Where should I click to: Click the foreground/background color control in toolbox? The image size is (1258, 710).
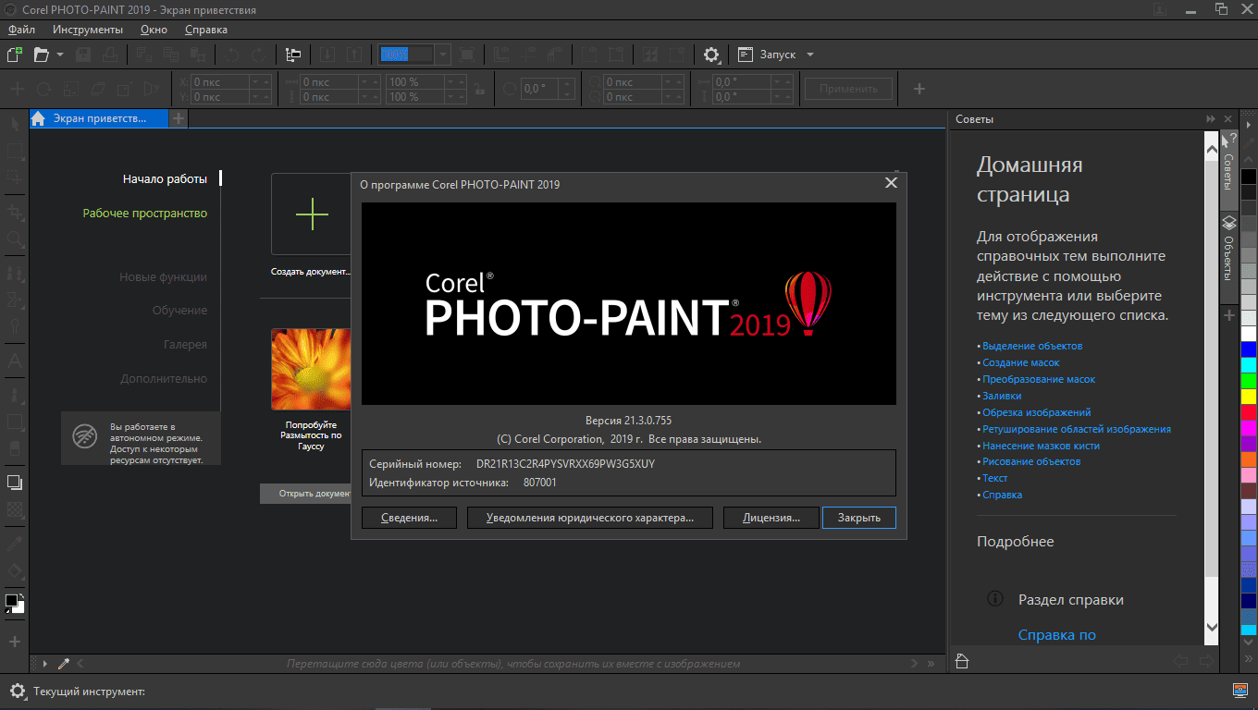[14, 603]
